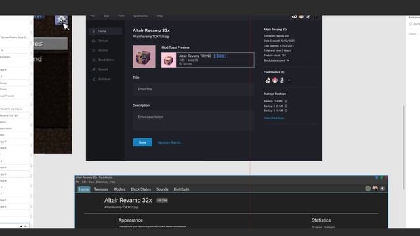Open Home in the dark mockup sidebar
This screenshot has width=420, height=236.
(105, 31)
